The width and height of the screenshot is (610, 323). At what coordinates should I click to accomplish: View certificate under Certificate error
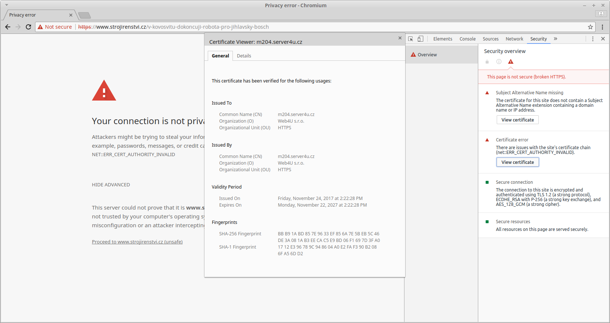pos(517,162)
